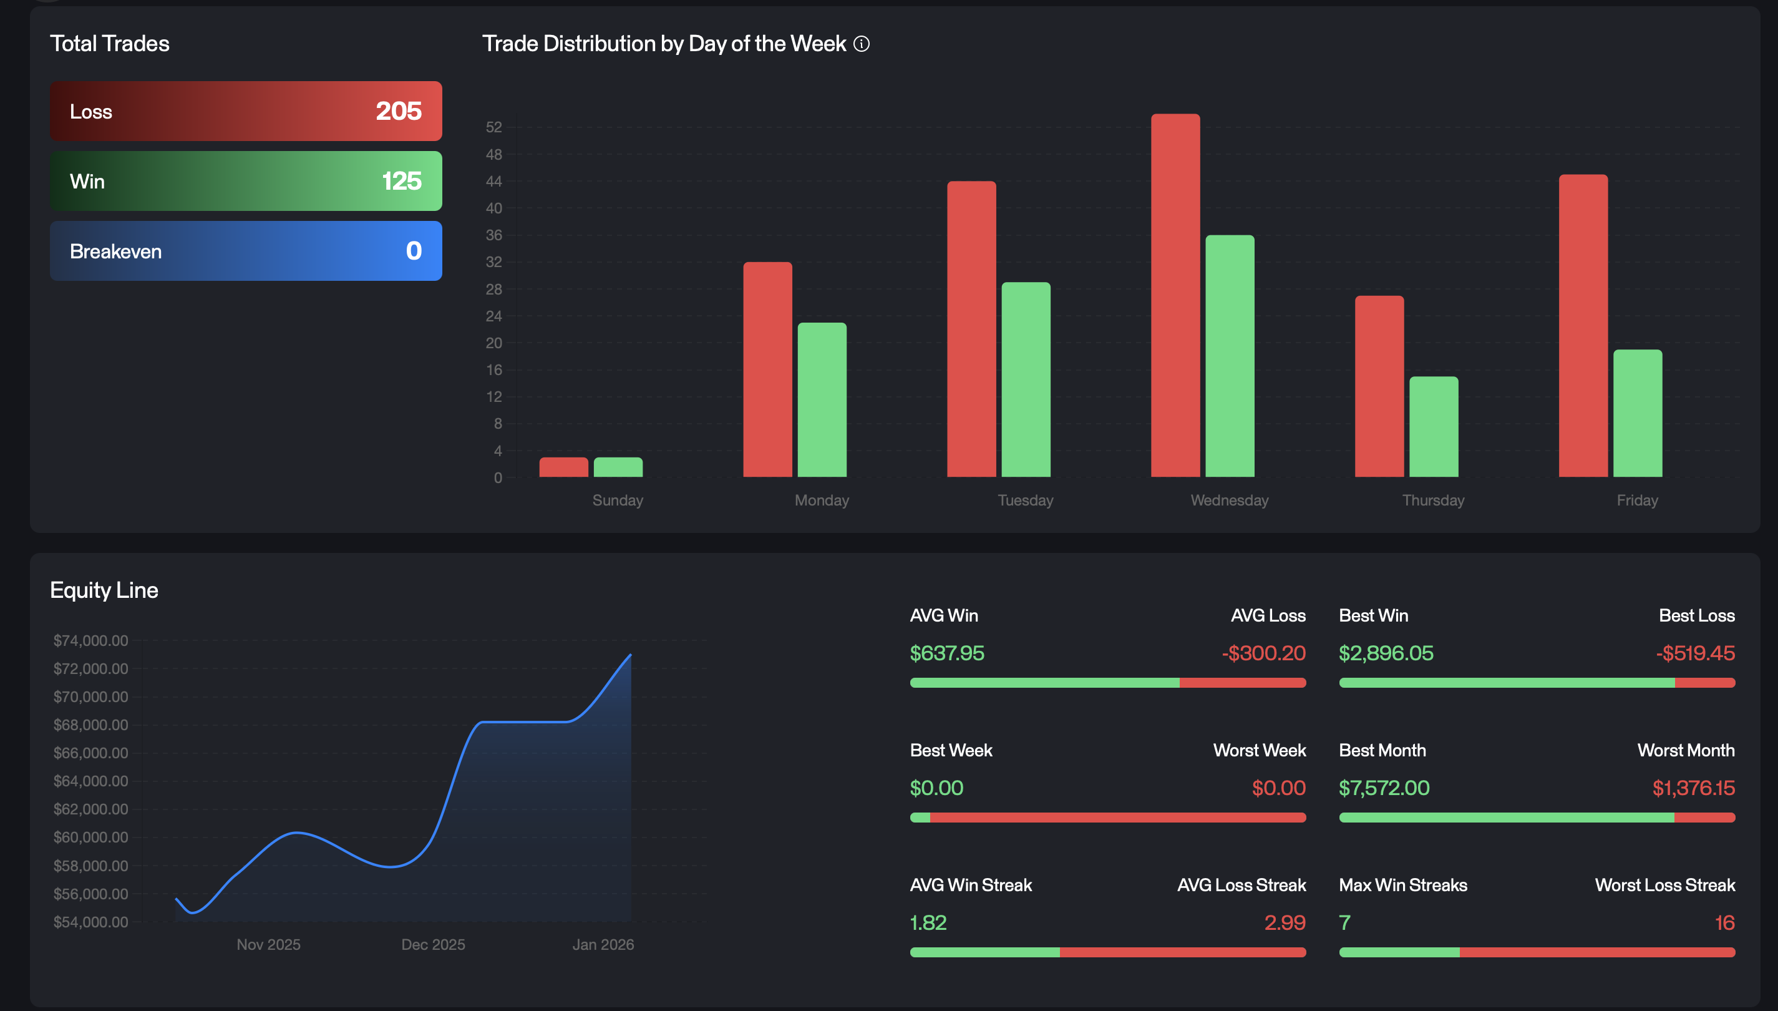Viewport: 1778px width, 1011px height.
Task: Click Sunday's small red bar
Action: [x=563, y=467]
